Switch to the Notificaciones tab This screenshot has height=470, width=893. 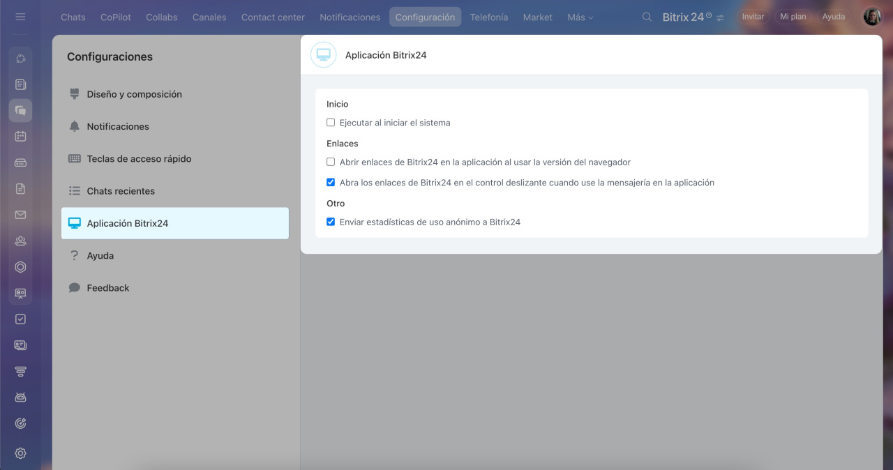[350, 17]
